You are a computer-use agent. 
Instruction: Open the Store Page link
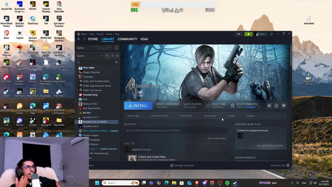pos(134,116)
